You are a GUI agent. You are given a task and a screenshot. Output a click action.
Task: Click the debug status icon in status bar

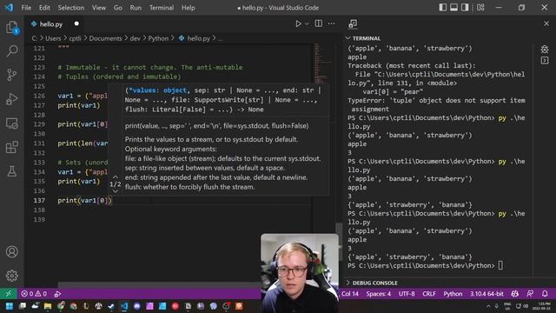click(57, 294)
